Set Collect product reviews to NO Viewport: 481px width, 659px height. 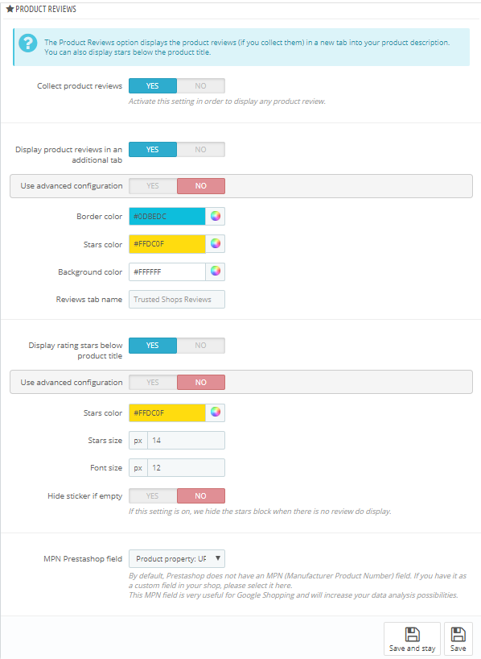(x=200, y=85)
